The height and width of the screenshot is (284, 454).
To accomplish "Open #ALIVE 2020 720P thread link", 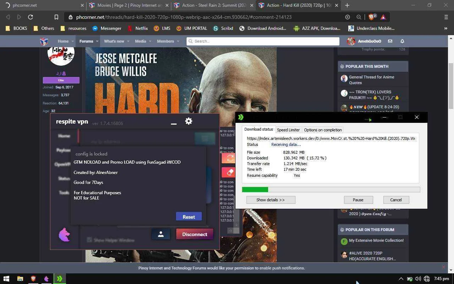I will tap(372, 256).
